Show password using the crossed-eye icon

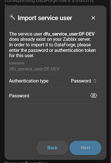pos(94,95)
